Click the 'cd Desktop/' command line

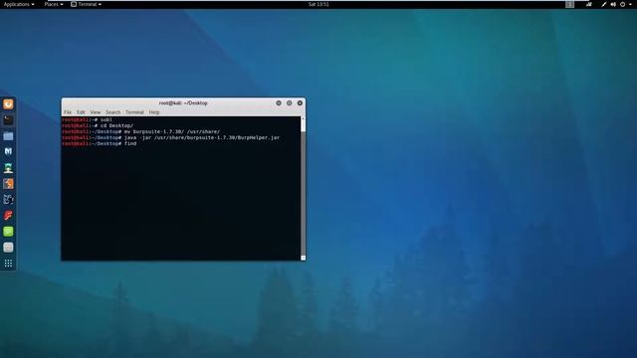pos(98,126)
